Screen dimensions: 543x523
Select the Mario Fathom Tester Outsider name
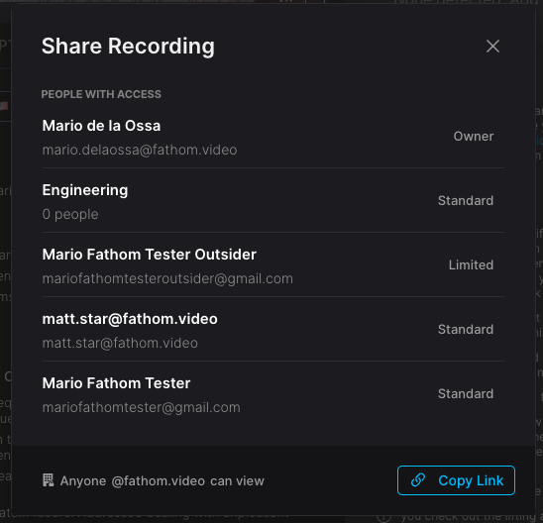pyautogui.click(x=150, y=255)
